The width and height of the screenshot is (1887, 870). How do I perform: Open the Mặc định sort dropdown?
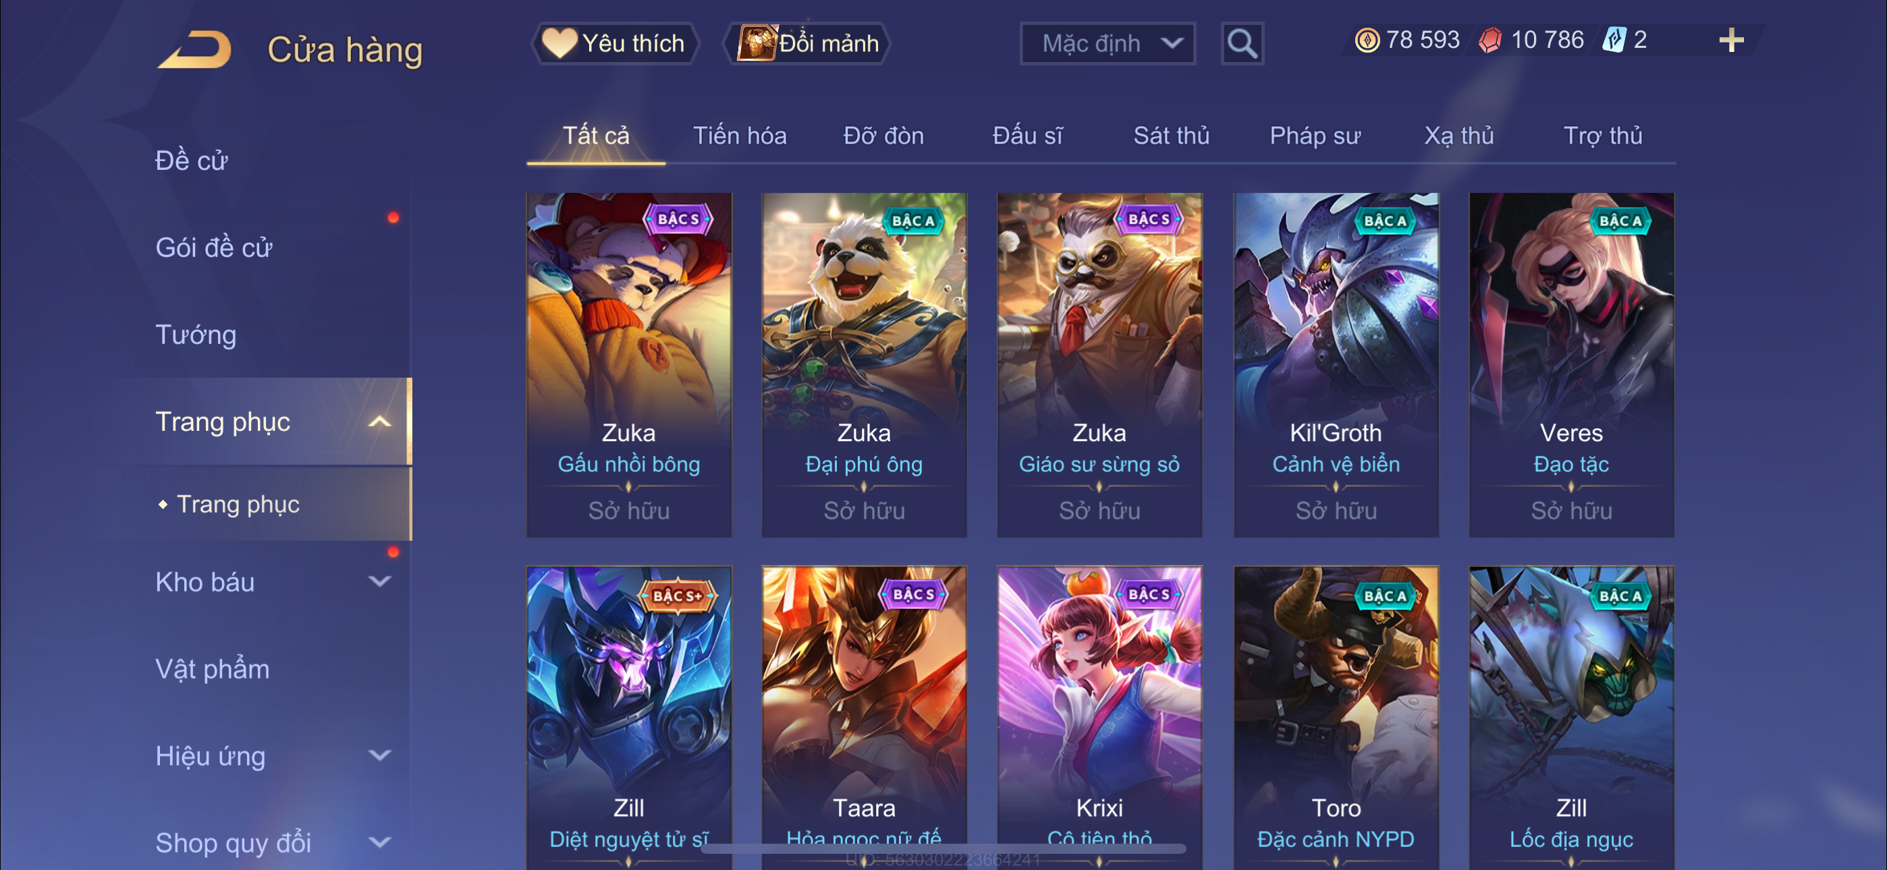tap(1107, 44)
